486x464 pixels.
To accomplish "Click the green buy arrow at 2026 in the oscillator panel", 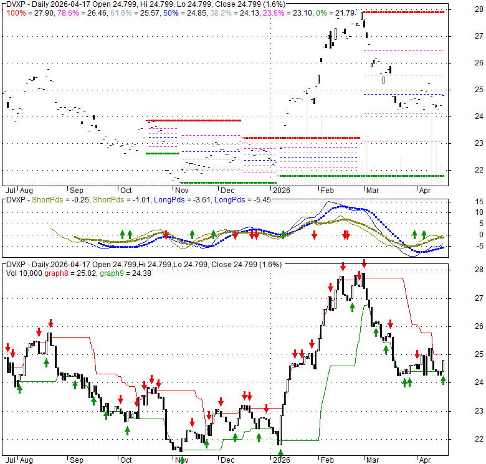I will (283, 234).
